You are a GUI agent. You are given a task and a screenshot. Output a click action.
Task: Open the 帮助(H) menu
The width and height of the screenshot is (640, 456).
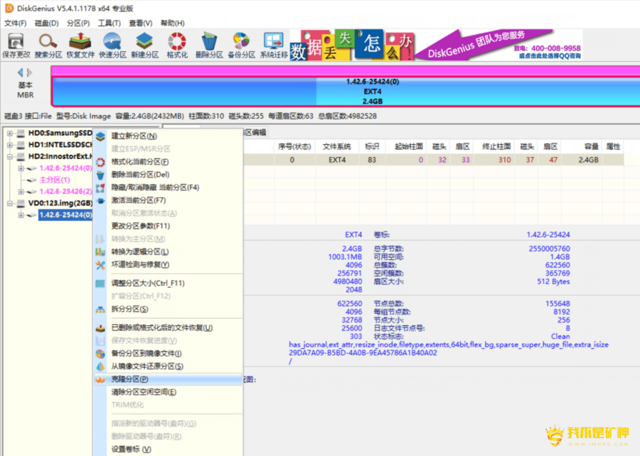[172, 23]
